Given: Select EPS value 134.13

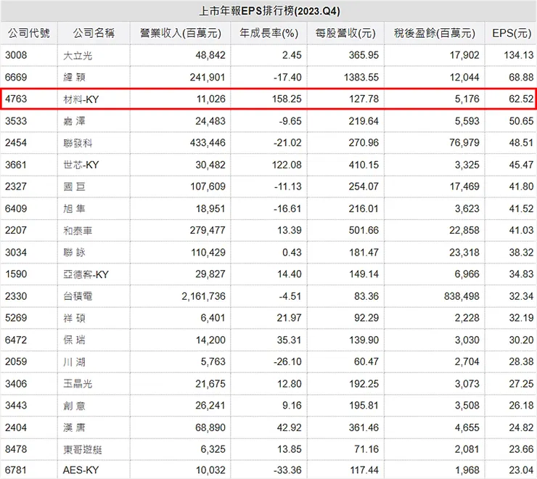Looking at the screenshot, I should [x=519, y=55].
